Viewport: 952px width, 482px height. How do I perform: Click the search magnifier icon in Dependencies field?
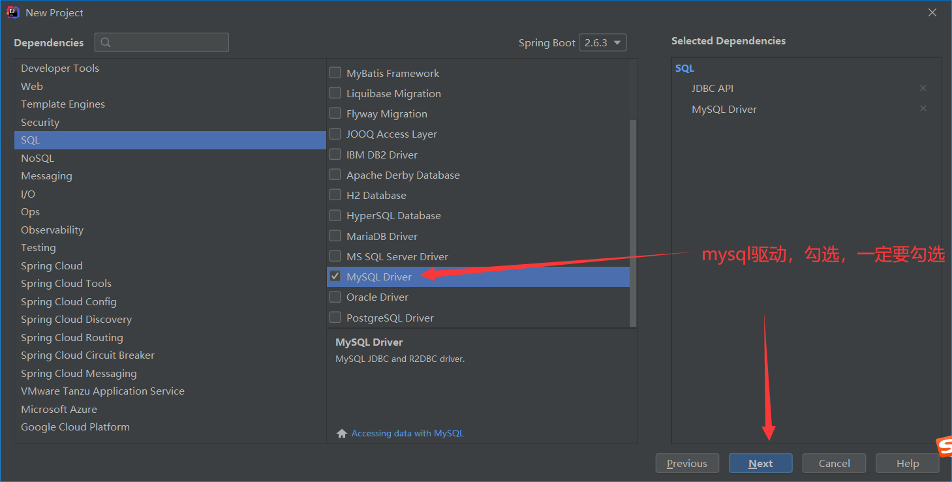point(106,42)
